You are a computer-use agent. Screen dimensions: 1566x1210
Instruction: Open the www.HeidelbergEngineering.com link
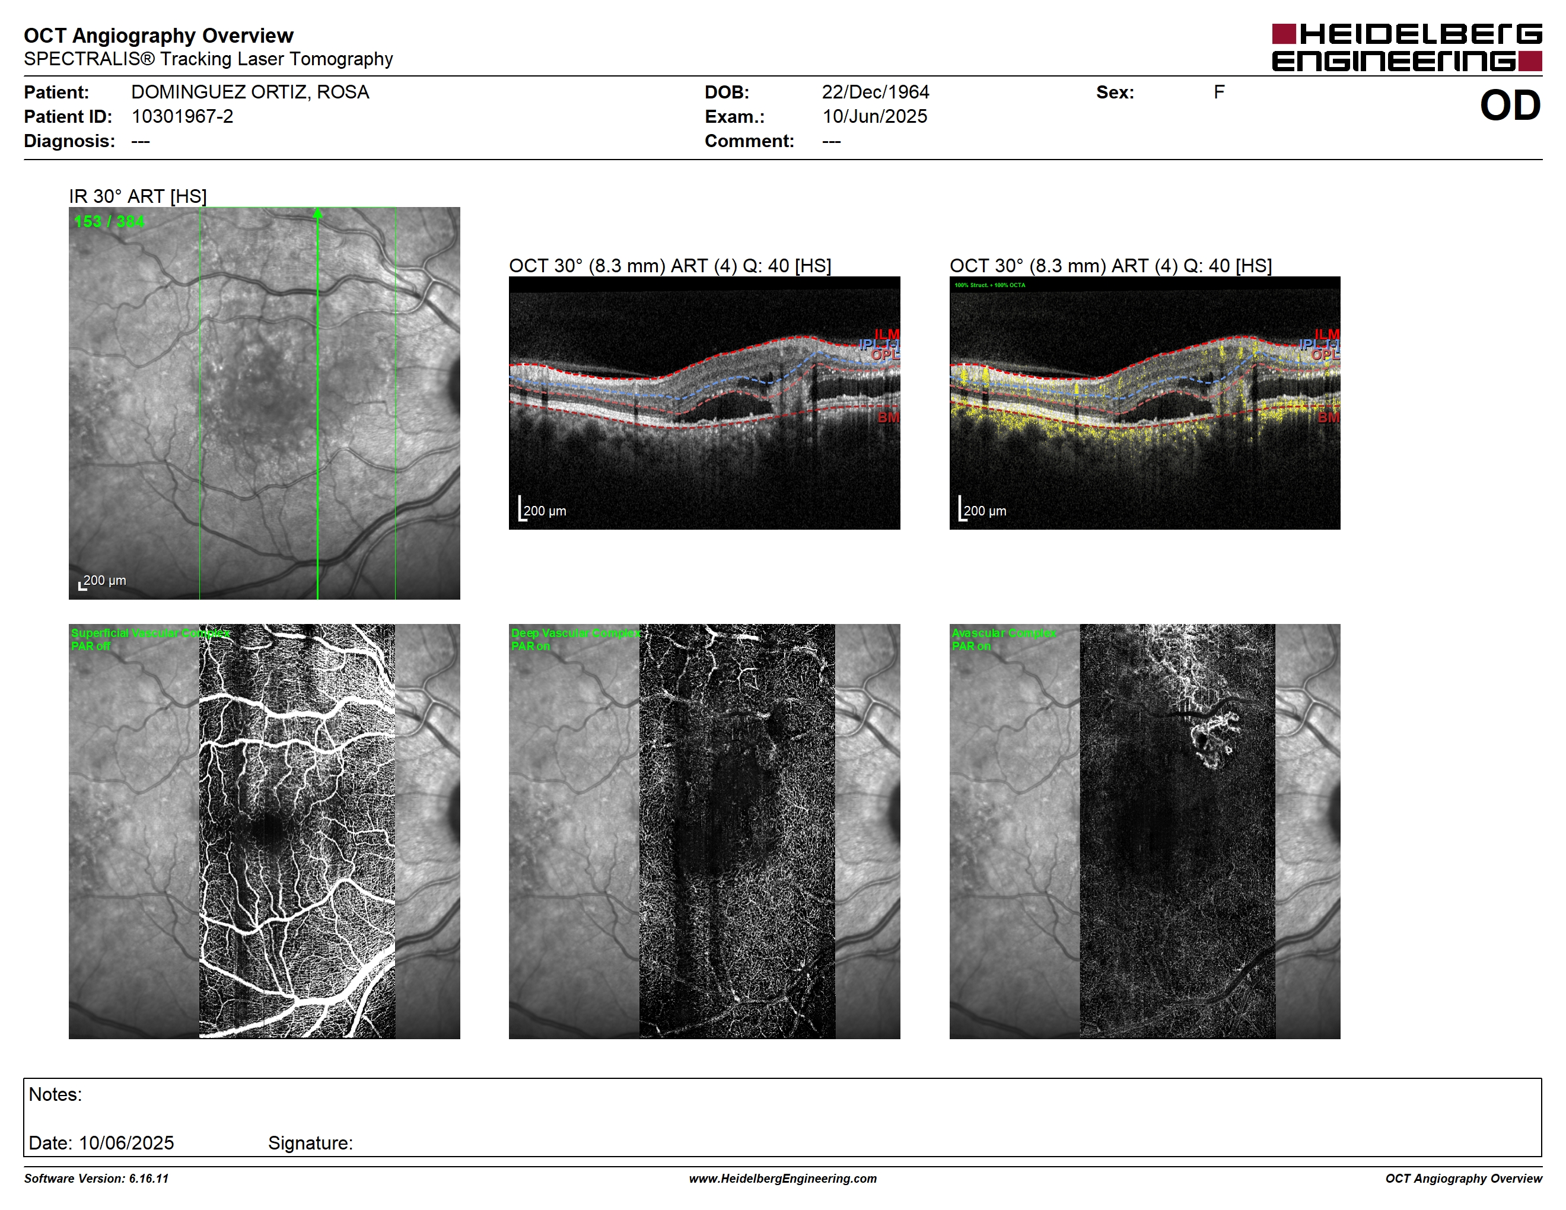point(783,1179)
